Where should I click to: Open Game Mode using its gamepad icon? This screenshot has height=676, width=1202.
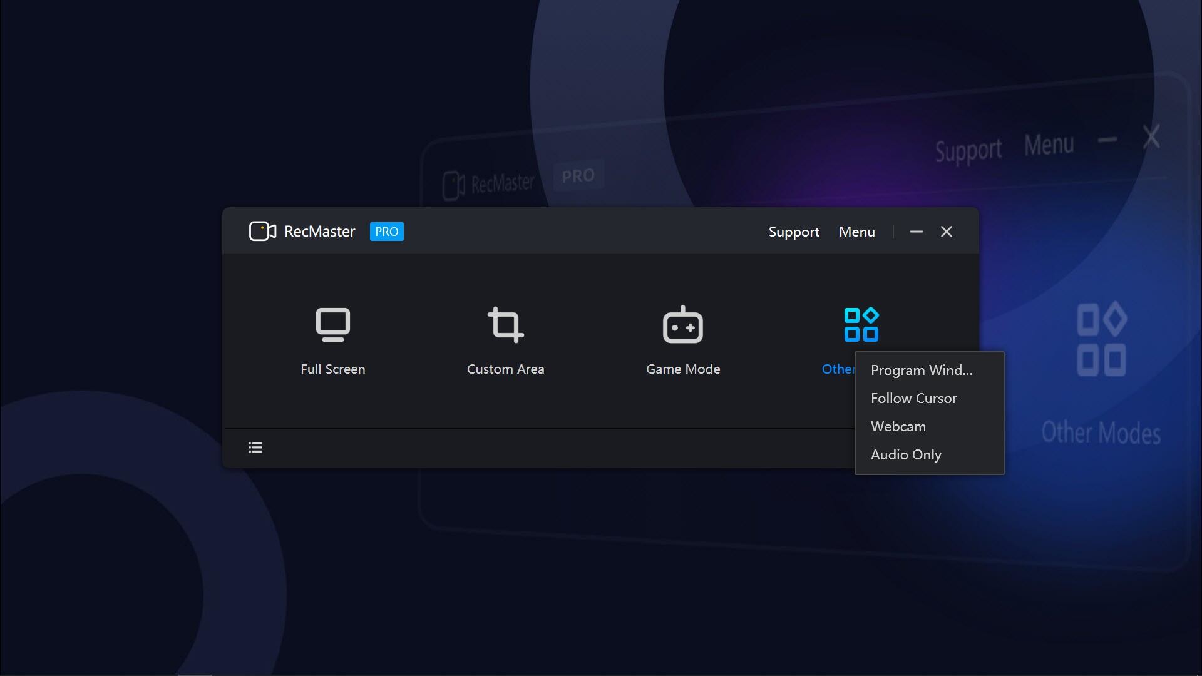[682, 324]
